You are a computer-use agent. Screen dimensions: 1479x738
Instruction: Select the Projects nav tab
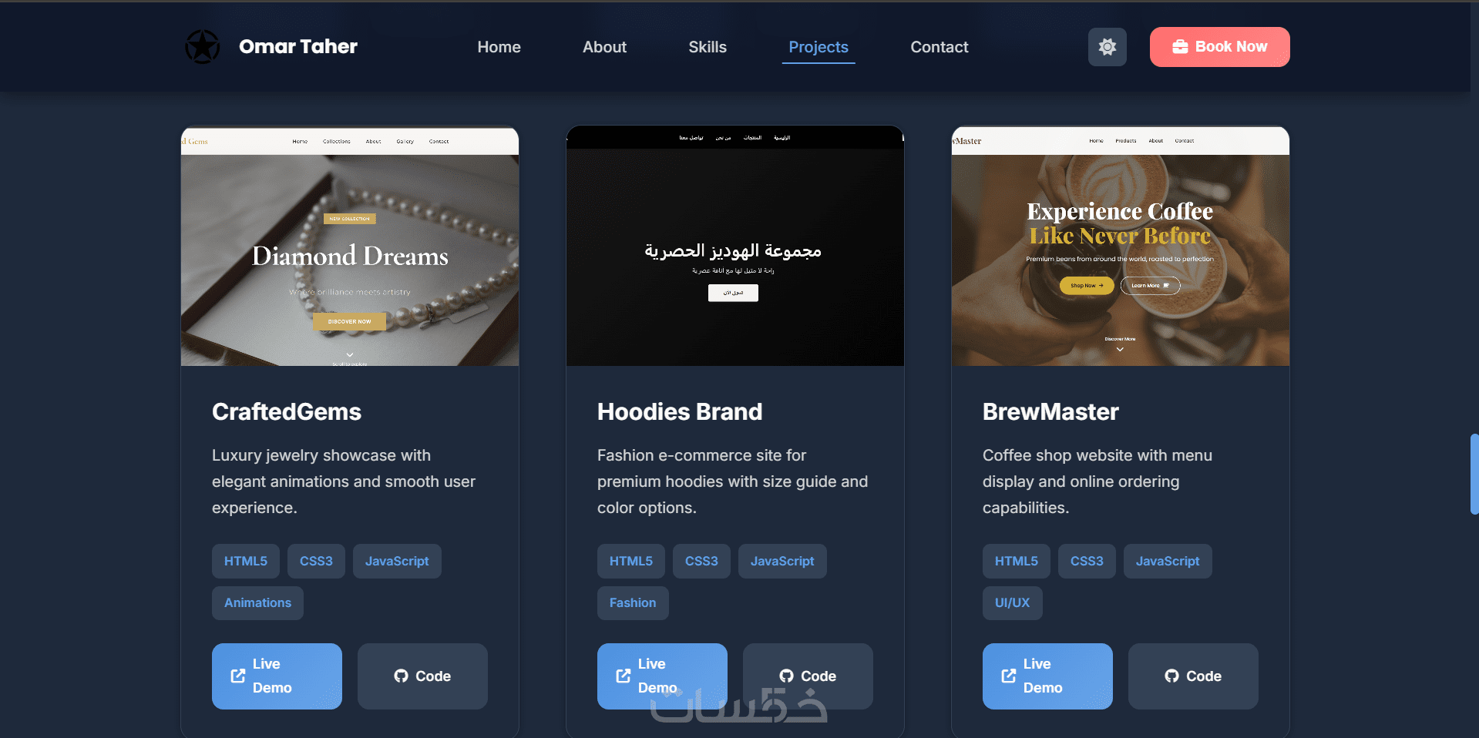818,47
